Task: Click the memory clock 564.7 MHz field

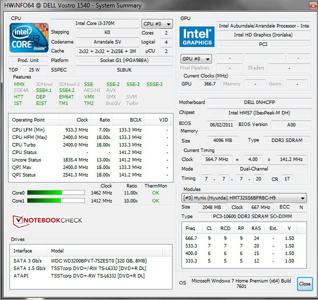Action: [216, 159]
